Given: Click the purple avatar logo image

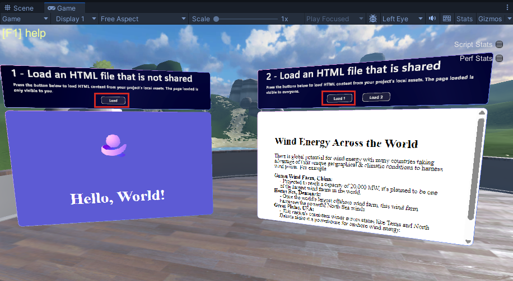Looking at the screenshot, I should click(x=114, y=146).
